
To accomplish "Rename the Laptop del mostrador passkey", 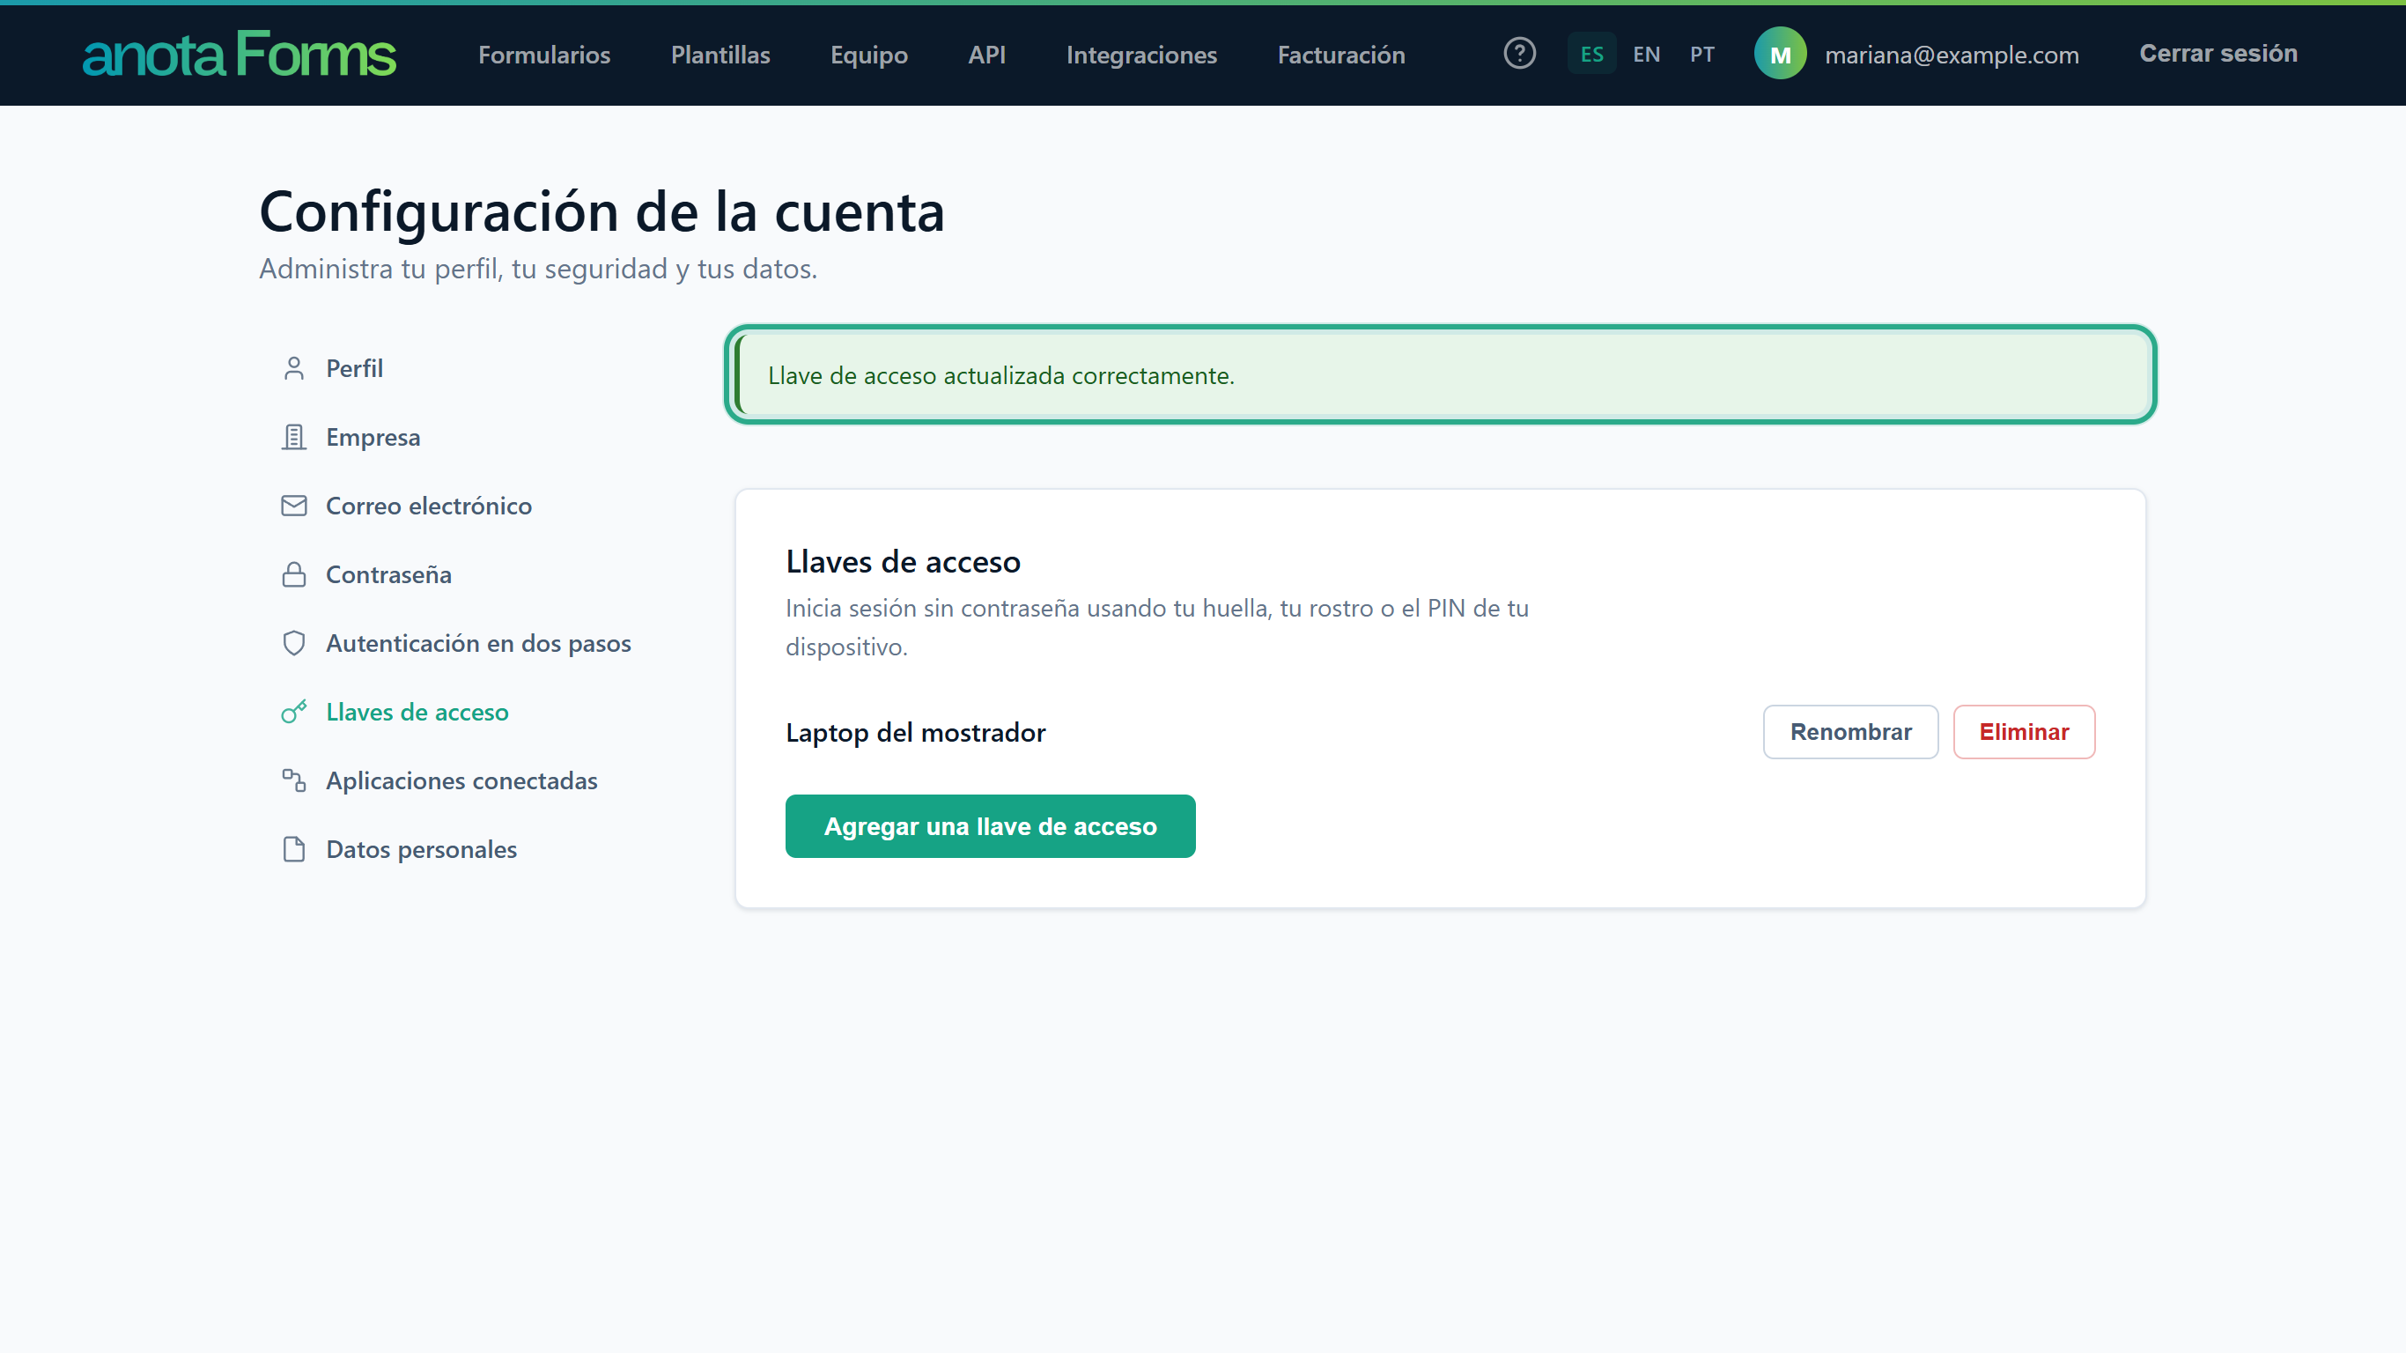I will click(x=1850, y=732).
